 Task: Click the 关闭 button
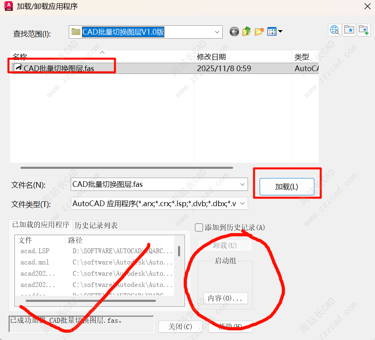tap(180, 326)
